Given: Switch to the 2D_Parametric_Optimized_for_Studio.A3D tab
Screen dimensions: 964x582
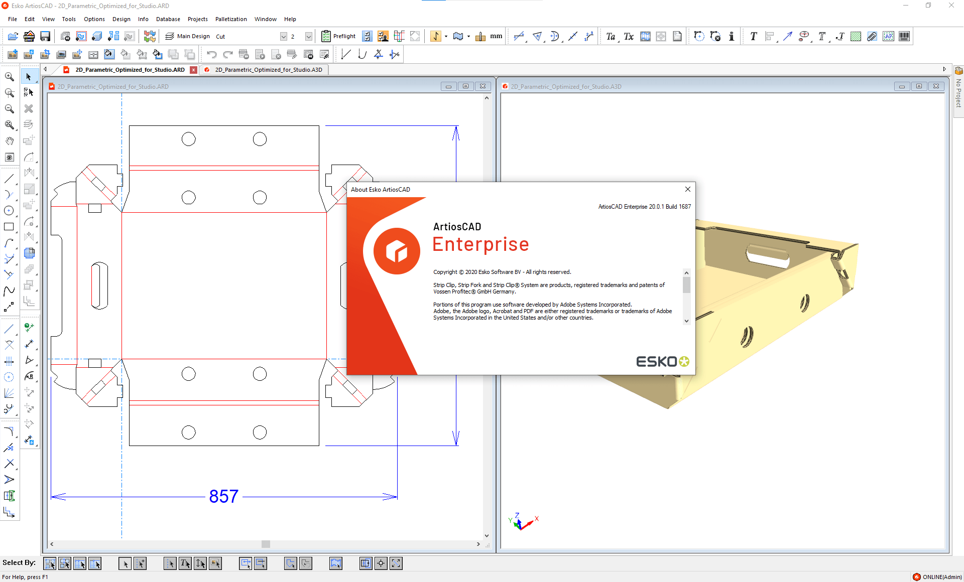Looking at the screenshot, I should click(269, 70).
